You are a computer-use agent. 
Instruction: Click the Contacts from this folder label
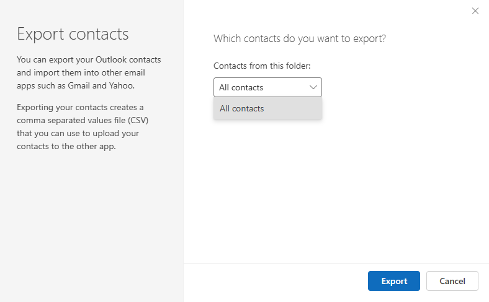[262, 66]
